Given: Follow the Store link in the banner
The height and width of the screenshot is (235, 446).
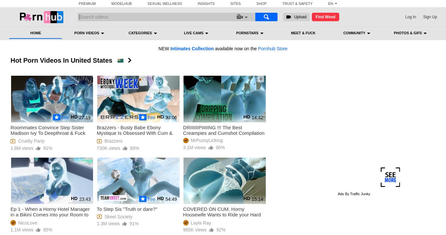Looking at the screenshot, I should tap(273, 49).
